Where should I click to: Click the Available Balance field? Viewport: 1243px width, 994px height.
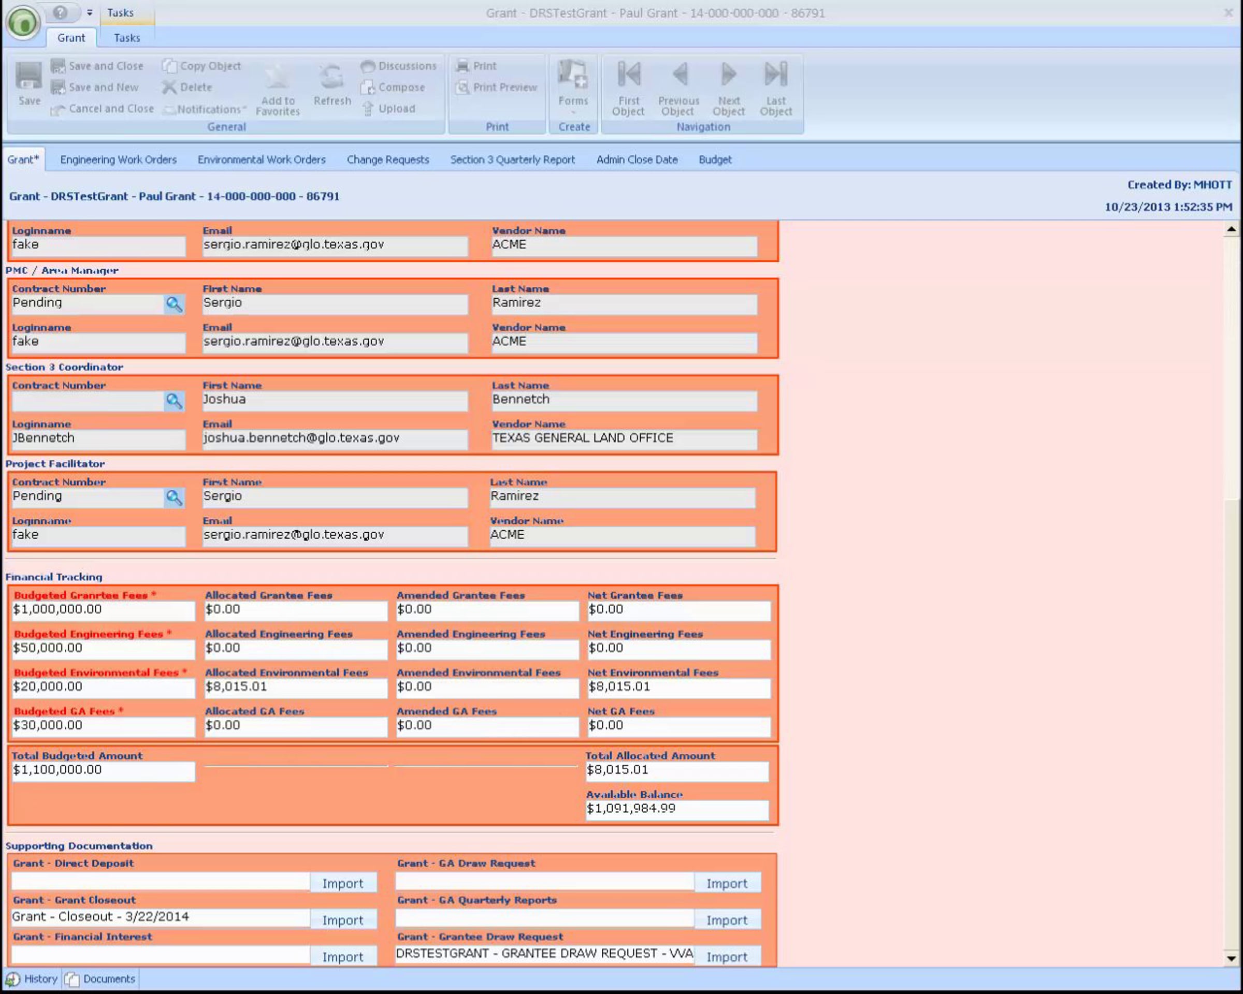tap(677, 810)
